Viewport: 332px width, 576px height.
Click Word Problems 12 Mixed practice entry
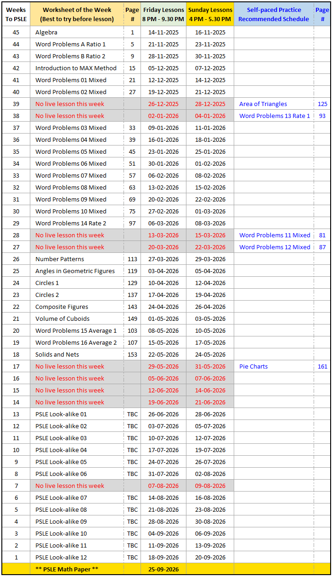(x=275, y=247)
